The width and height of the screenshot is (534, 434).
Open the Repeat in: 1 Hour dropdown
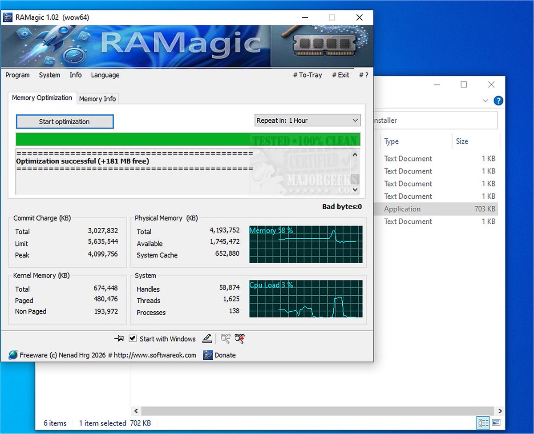[x=307, y=121]
